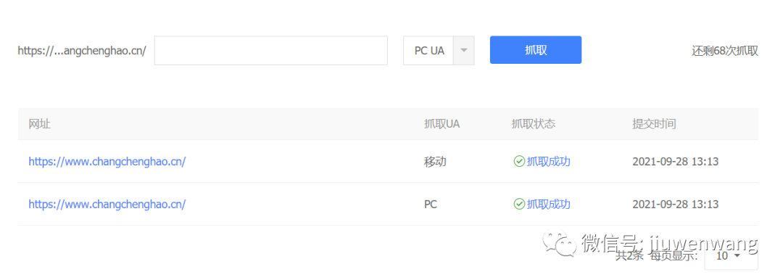Click the https://...angchenghao.cn/ prefix label
The image size is (783, 280).
(x=82, y=51)
